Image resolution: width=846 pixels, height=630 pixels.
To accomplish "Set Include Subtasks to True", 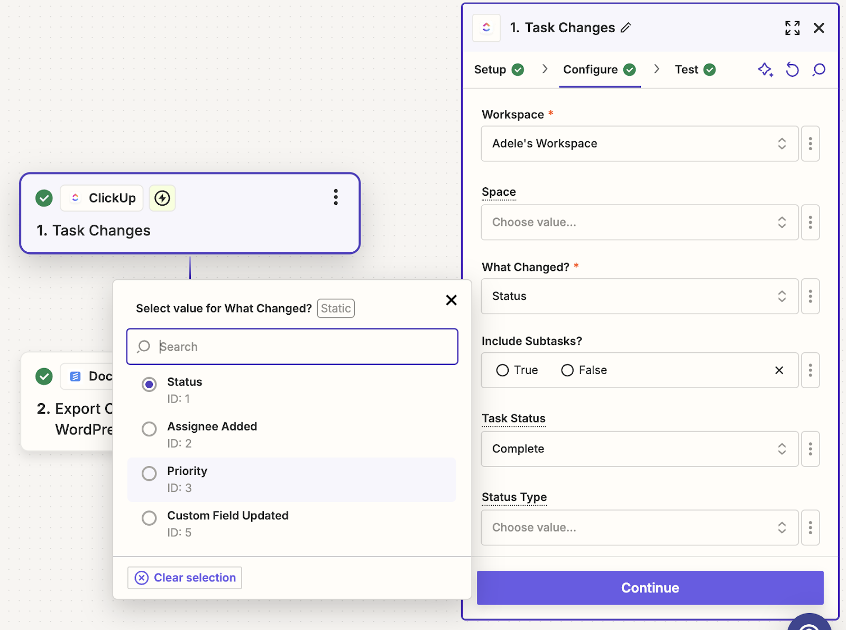I will click(x=502, y=370).
